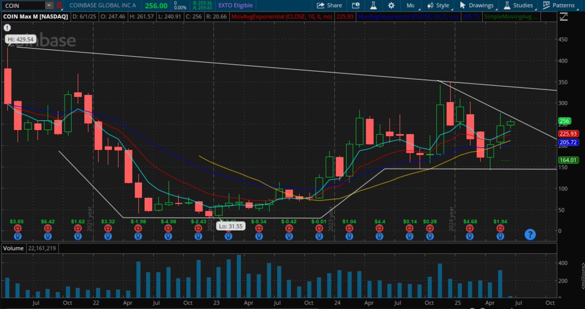
Task: Click the blue lightbulb icon under $6.42
Action: click(48, 236)
